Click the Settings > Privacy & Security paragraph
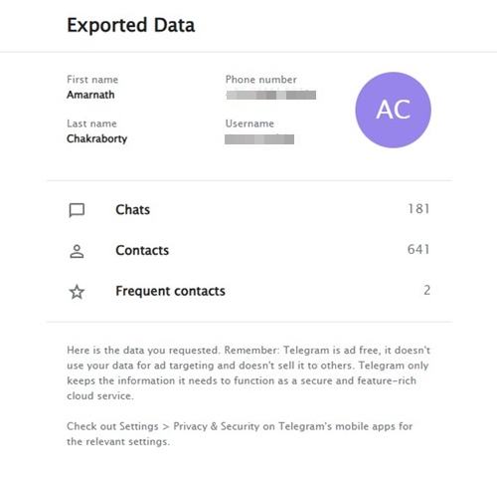The height and width of the screenshot is (494, 497). 240,434
